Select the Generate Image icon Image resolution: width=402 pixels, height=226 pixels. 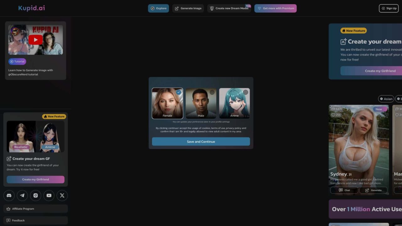(177, 8)
